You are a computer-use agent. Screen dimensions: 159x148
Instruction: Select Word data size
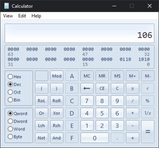coord(16,129)
